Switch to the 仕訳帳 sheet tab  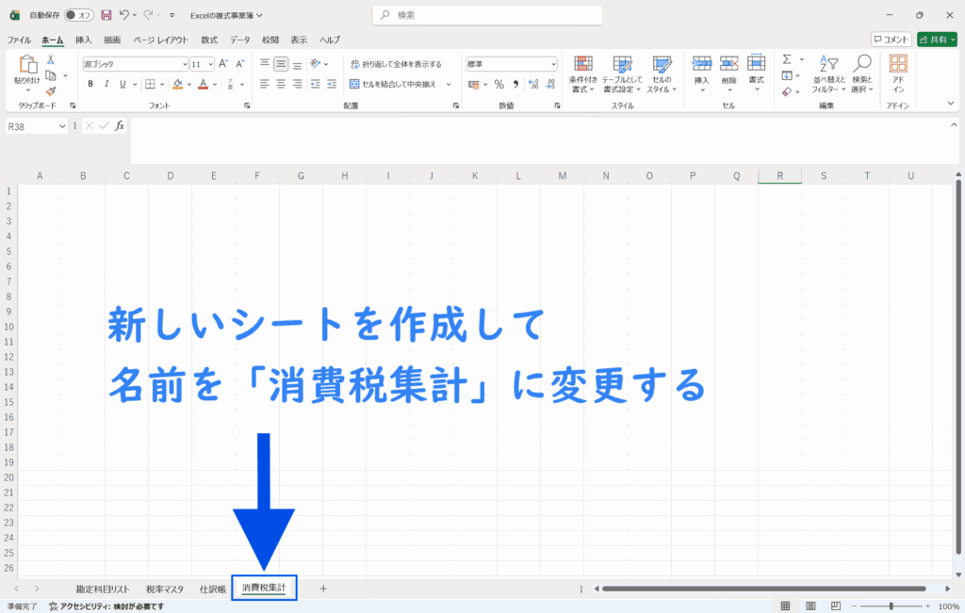click(x=212, y=589)
